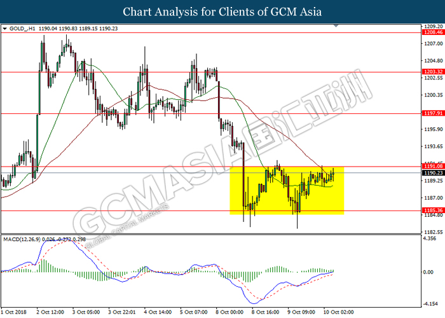Select the 1203.32 red price label

434,71
